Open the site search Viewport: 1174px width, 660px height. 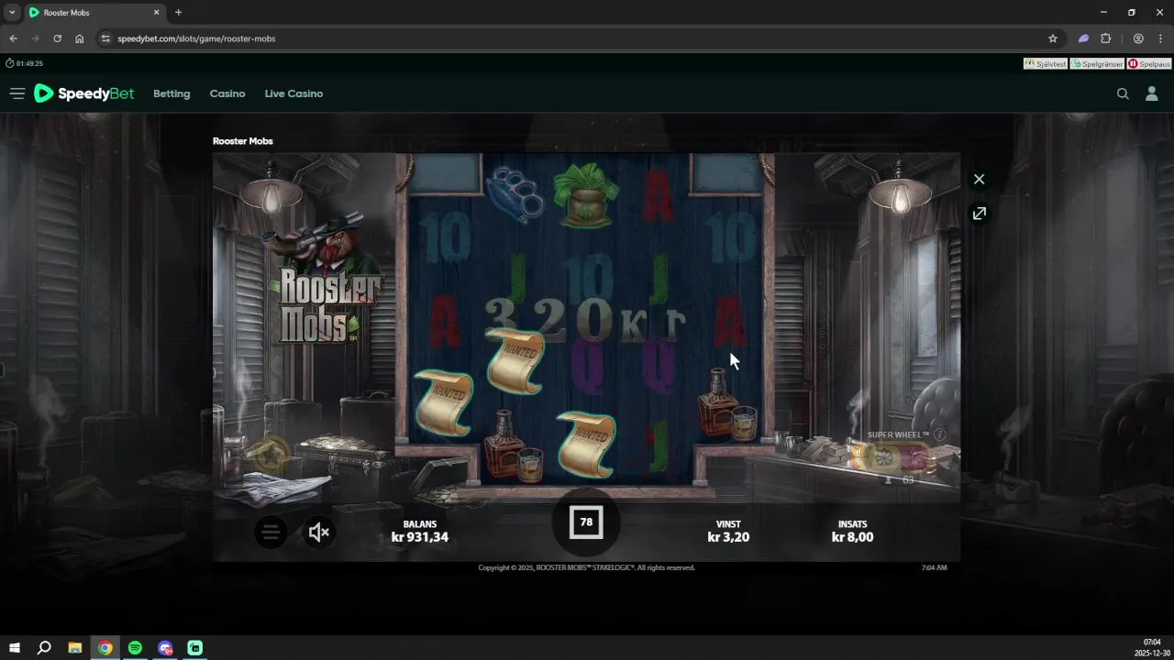pyautogui.click(x=1123, y=93)
